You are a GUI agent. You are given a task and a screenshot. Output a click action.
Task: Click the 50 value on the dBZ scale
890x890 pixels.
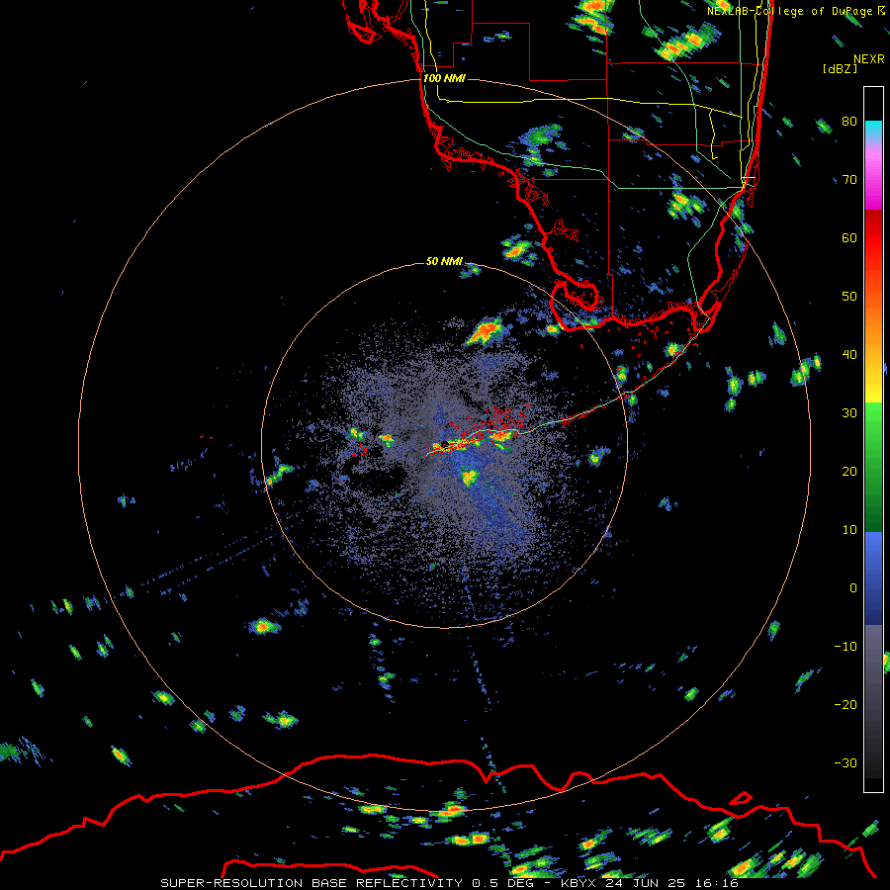coord(849,297)
